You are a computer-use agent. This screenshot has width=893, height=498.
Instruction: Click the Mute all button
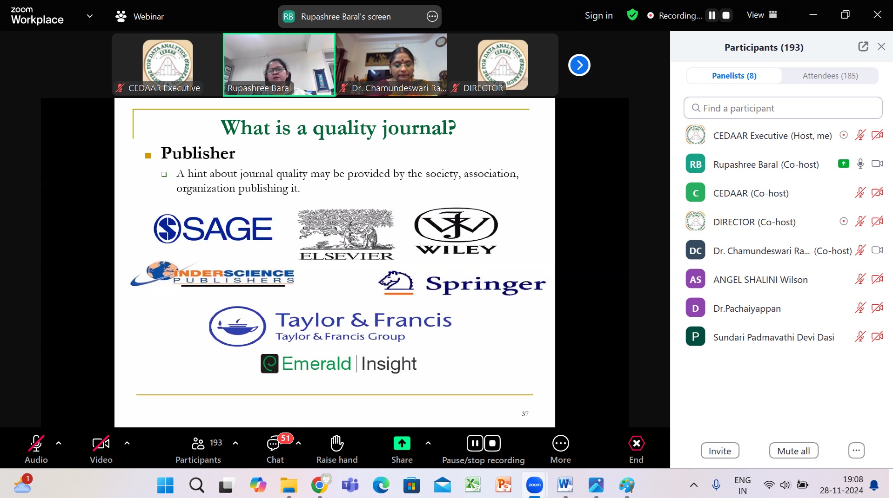tap(793, 451)
